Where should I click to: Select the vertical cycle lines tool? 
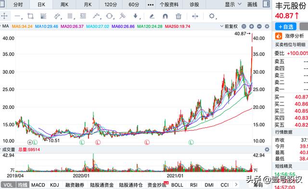pyautogui.click(x=71, y=16)
